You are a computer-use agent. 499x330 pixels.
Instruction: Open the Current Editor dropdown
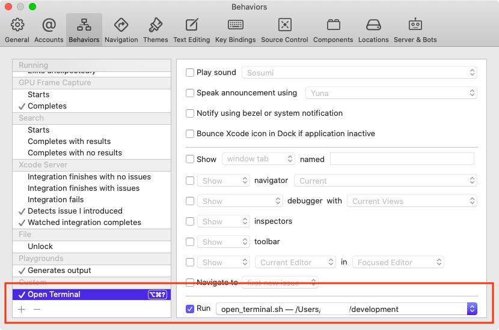pos(295,262)
